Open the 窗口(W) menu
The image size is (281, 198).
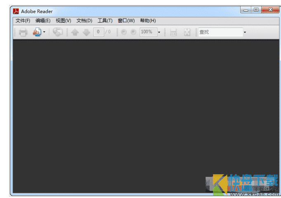click(x=126, y=21)
